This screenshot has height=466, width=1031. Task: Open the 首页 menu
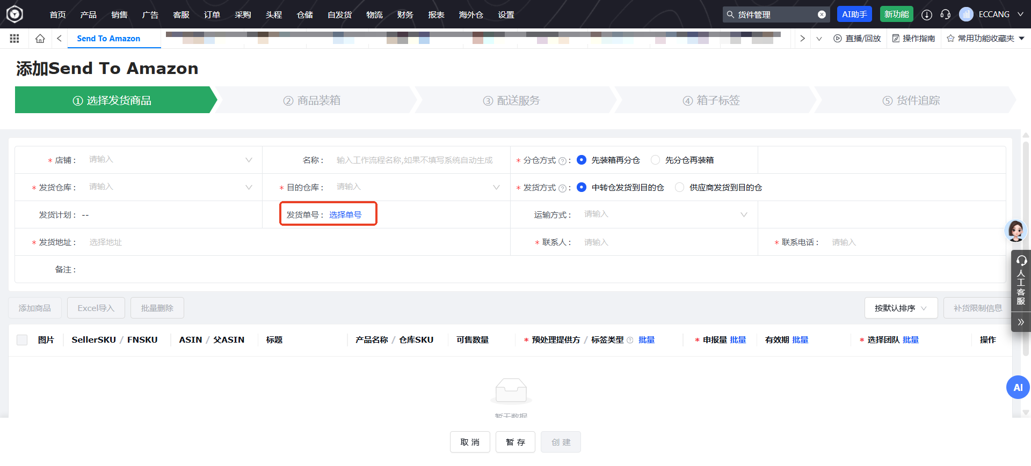pyautogui.click(x=57, y=14)
